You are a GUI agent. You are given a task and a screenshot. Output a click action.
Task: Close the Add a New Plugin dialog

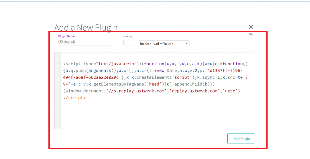coord(251,27)
